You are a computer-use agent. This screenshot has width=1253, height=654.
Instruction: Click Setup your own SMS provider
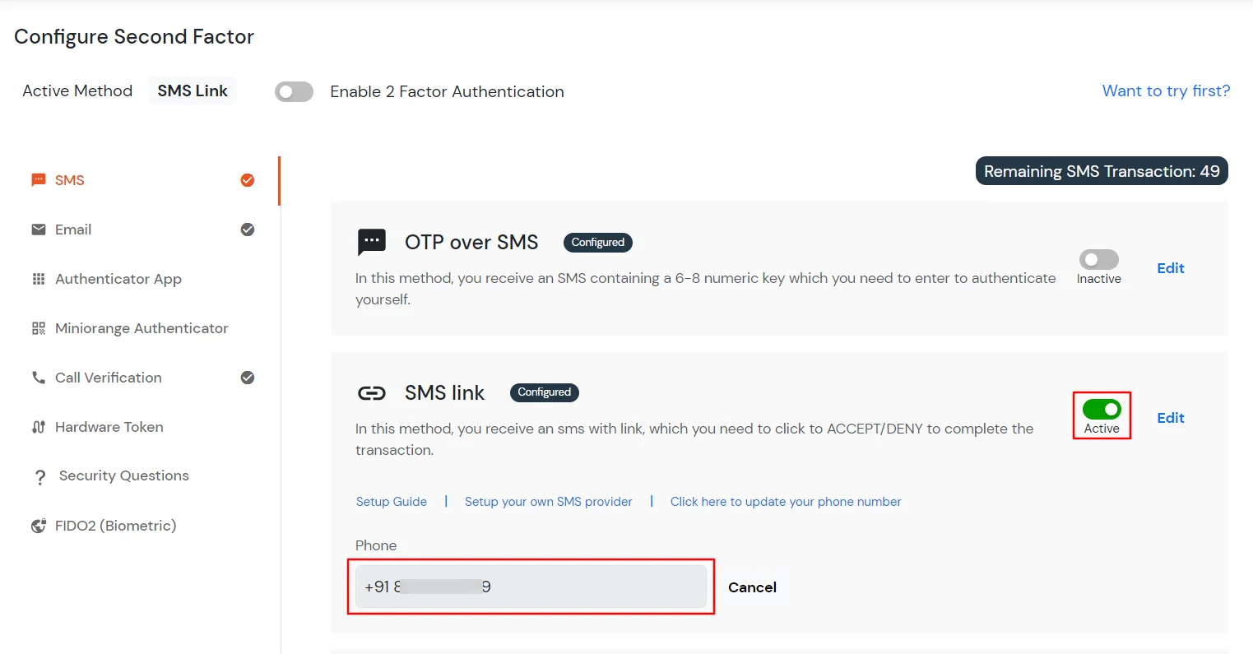[548, 501]
